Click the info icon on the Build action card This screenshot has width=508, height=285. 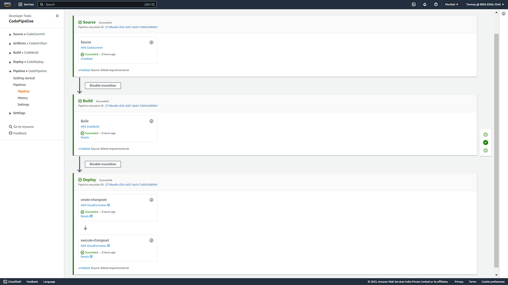coord(152,121)
